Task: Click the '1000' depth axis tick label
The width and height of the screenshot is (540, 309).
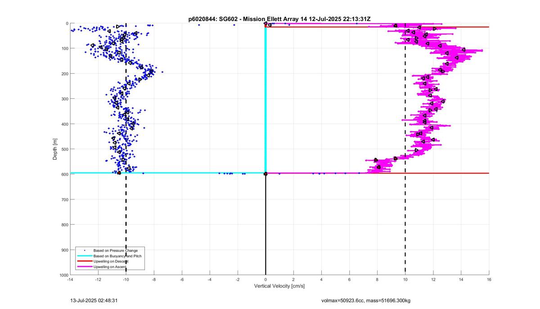Action: pos(63,274)
